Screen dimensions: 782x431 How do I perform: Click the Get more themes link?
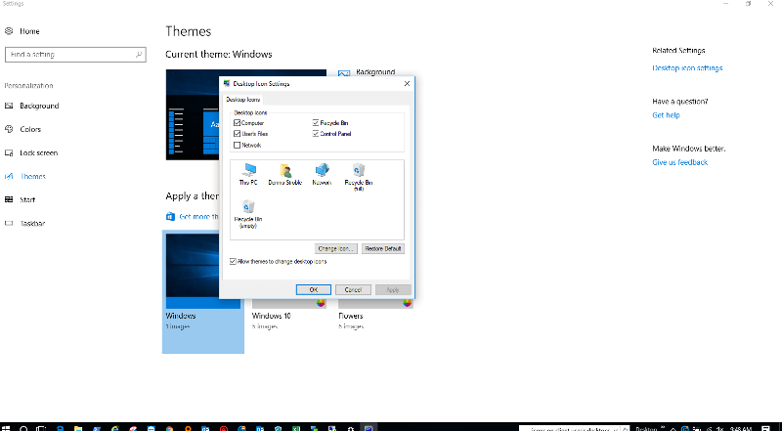pyautogui.click(x=198, y=217)
